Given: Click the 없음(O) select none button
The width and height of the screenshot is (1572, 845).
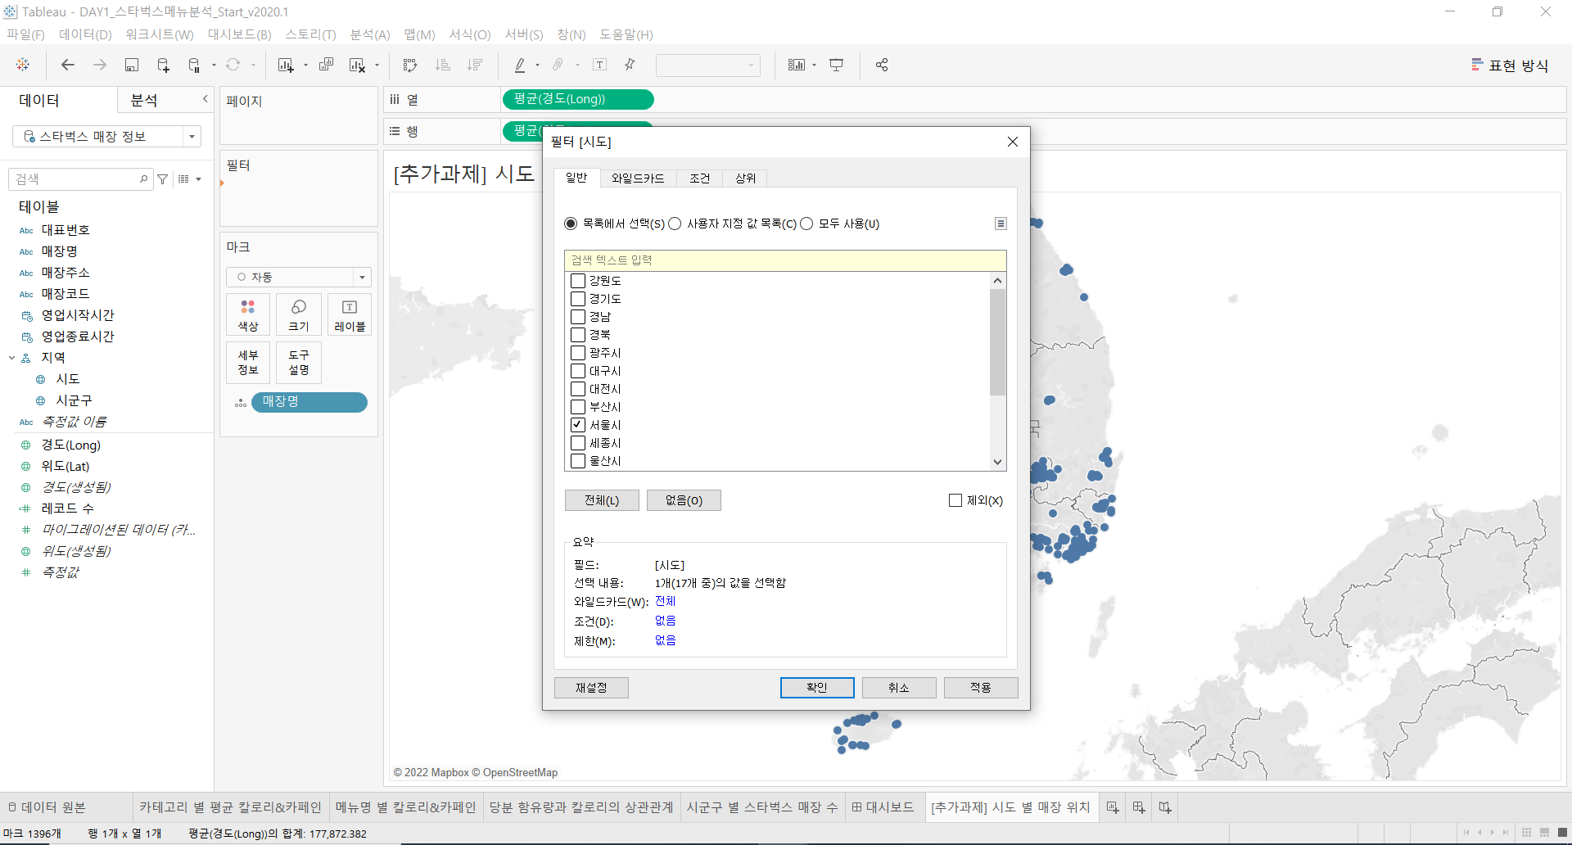Looking at the screenshot, I should click(x=684, y=500).
